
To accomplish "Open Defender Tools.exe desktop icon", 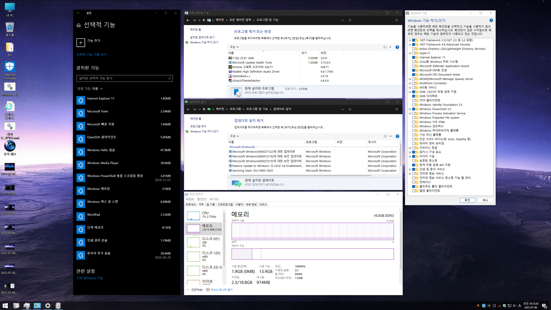I will point(10,71).
